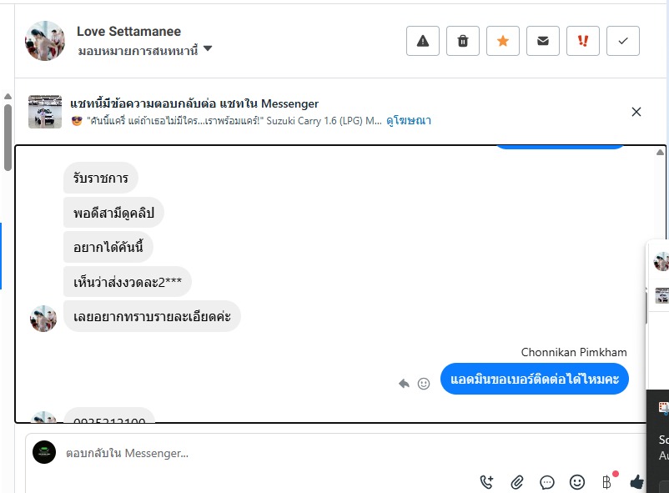
Task: Attach a file with paperclip icon
Action: 517,481
